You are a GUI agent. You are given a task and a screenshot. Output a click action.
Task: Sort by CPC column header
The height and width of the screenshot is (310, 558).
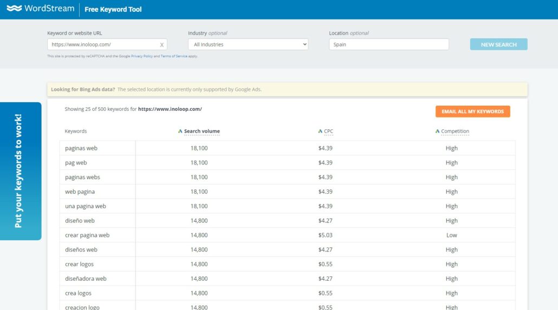329,131
